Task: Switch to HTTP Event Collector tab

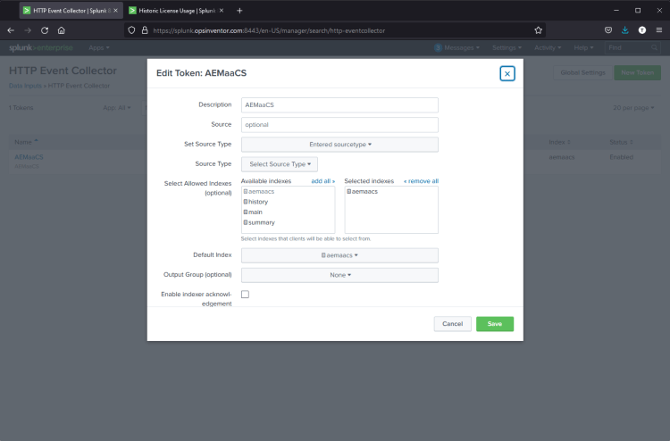Action: pyautogui.click(x=71, y=11)
